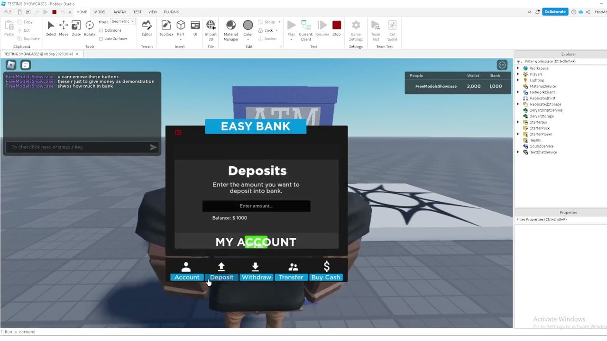Click the Buy Cash button label
Screen dimensions: 607x341
[326, 277]
